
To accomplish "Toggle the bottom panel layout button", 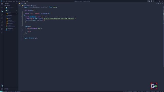I will (x=150, y=1).
